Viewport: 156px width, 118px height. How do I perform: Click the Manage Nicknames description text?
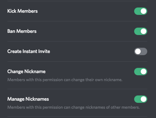74,107
